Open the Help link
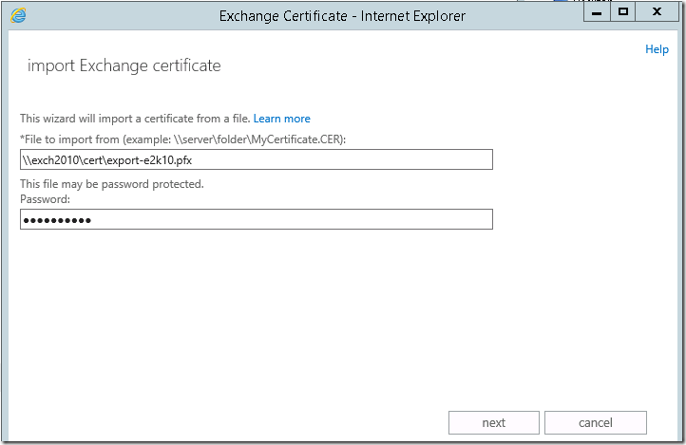 (x=657, y=49)
